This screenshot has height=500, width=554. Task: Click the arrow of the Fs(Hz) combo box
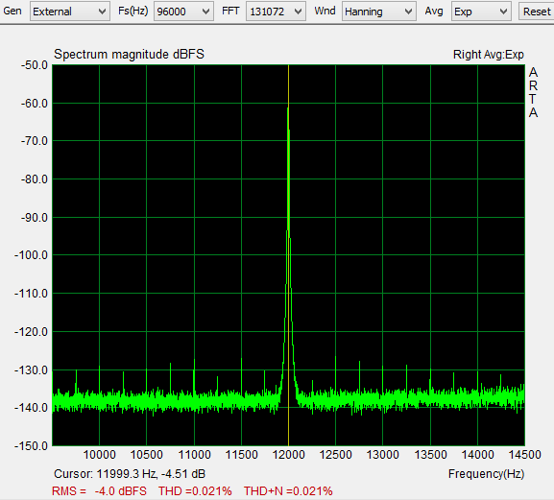[x=205, y=12]
